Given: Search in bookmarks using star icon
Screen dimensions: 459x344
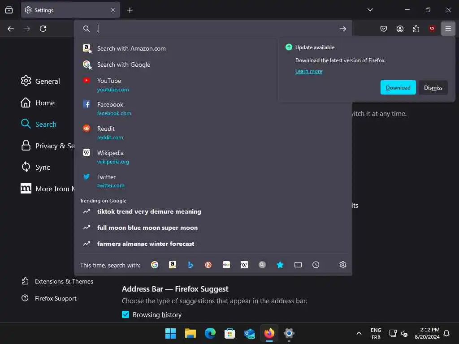Looking at the screenshot, I should 280,265.
